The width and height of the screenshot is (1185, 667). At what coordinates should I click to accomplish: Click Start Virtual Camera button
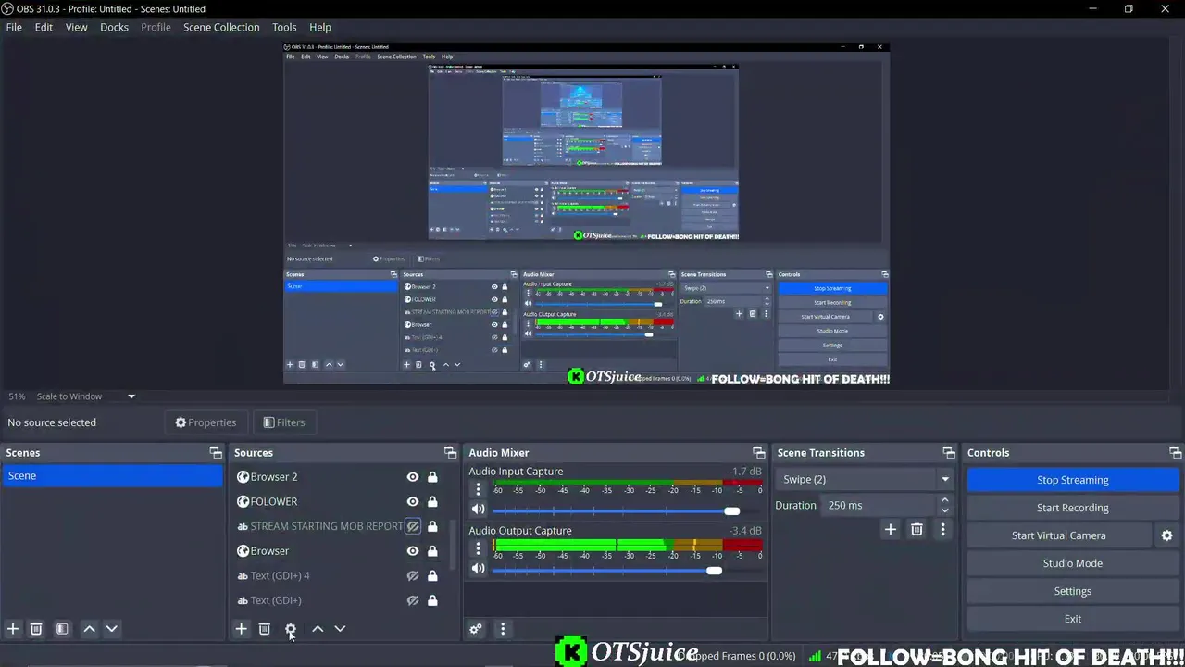[1058, 535]
